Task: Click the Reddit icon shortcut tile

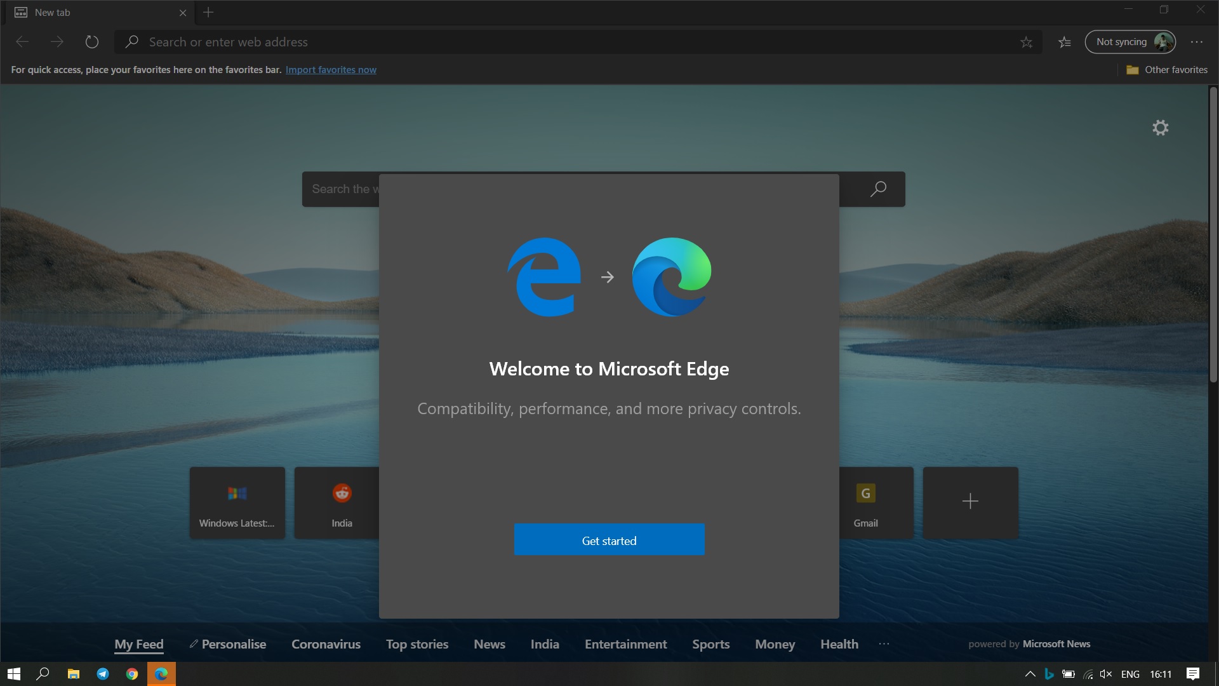Action: (x=342, y=501)
